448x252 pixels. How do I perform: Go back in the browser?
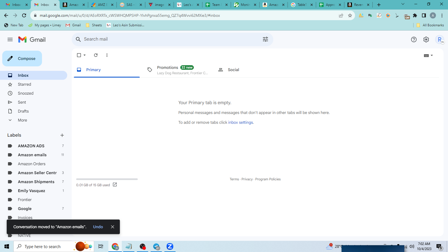coord(6,15)
